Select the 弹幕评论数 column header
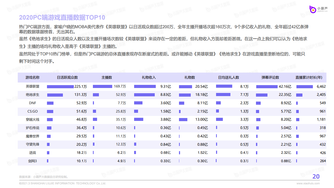The image size is (334, 188). click(270, 78)
